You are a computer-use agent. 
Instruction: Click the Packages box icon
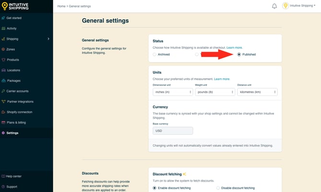[x=3, y=81]
